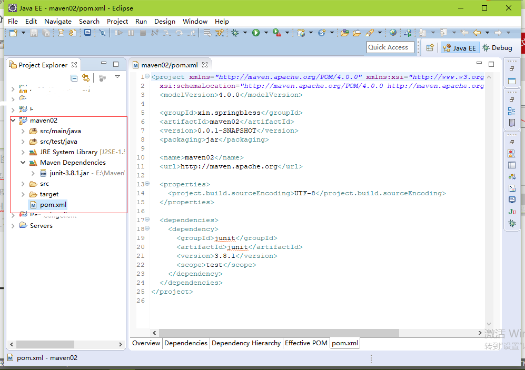The height and width of the screenshot is (370, 525).
Task: Open the Search menu
Action: 89,22
